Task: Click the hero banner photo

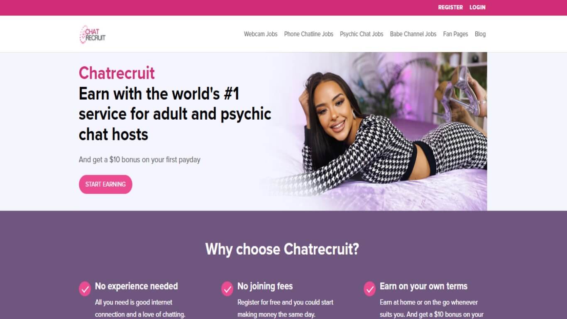Action: pos(374,131)
